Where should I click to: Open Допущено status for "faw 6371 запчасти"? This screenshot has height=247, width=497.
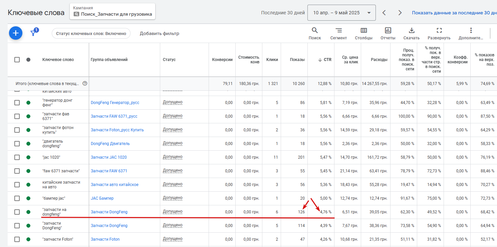173,171
